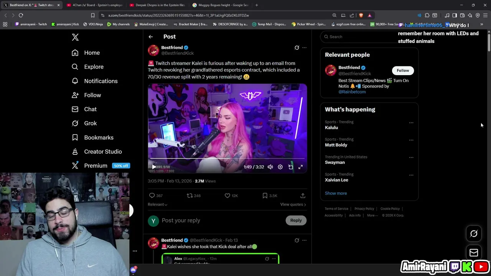Viewport: 491px width, 276px height.
Task: Open floating Grok button
Action: pos(474,233)
